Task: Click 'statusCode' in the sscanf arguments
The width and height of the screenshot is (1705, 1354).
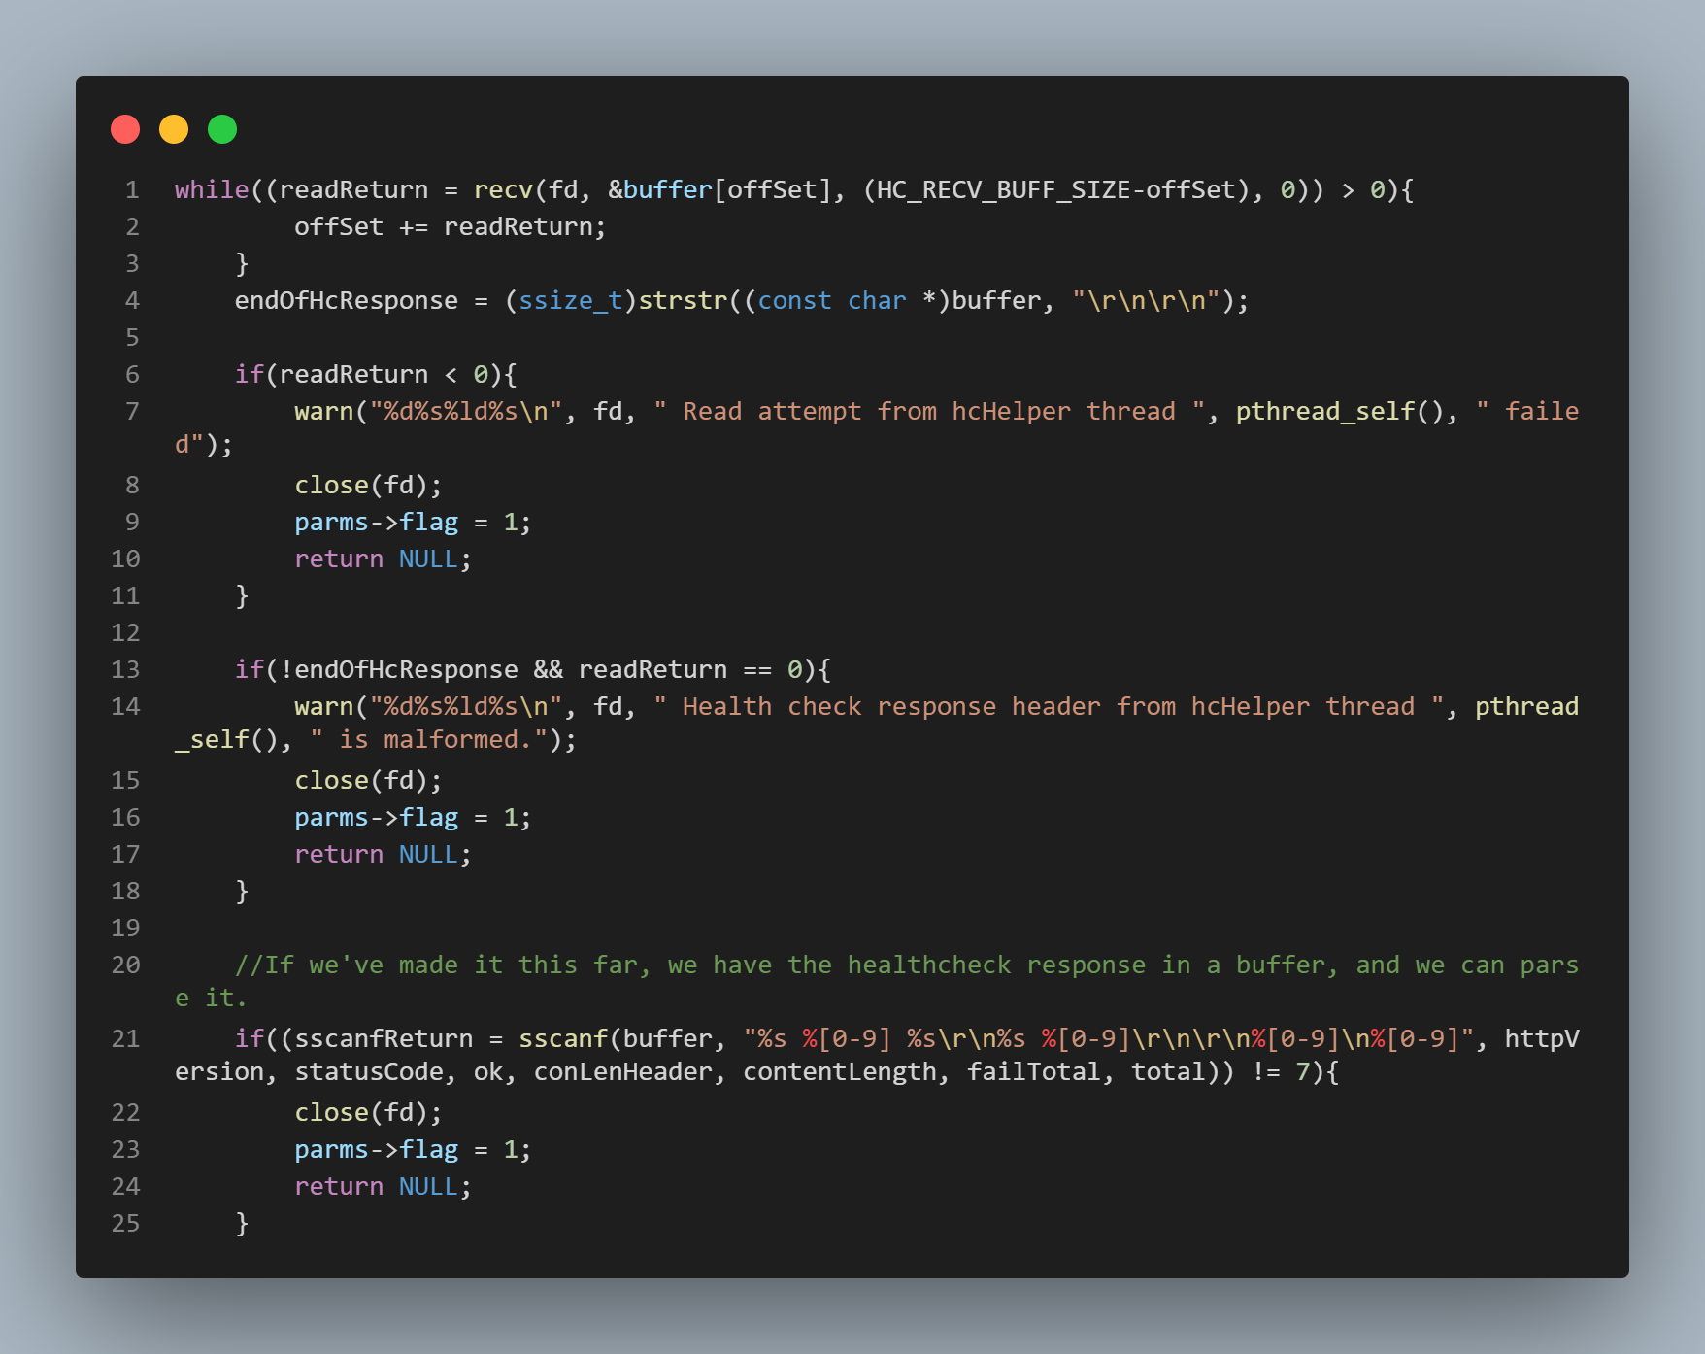Action: [x=369, y=1071]
